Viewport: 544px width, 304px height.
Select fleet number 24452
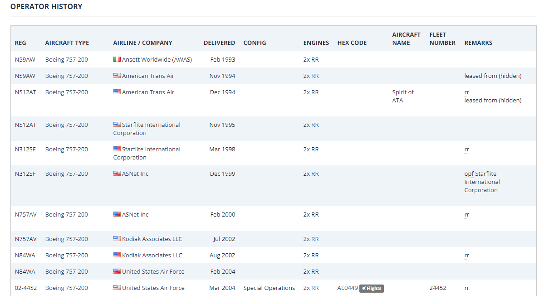tap(438, 288)
